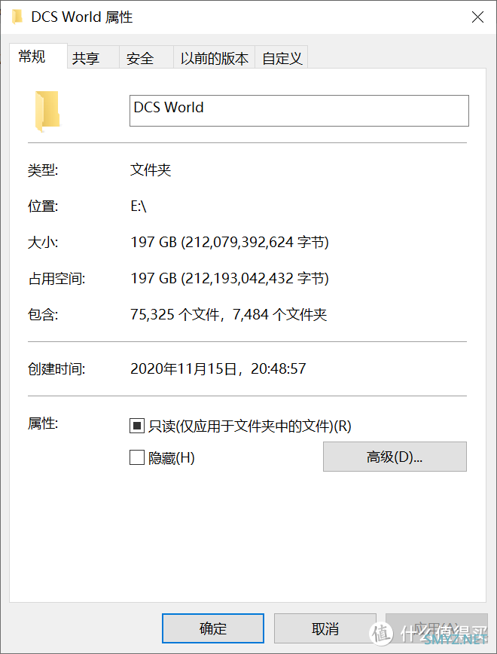
Task: Click the size on disk value 212,193,042,432 字节
Action: tap(255, 278)
